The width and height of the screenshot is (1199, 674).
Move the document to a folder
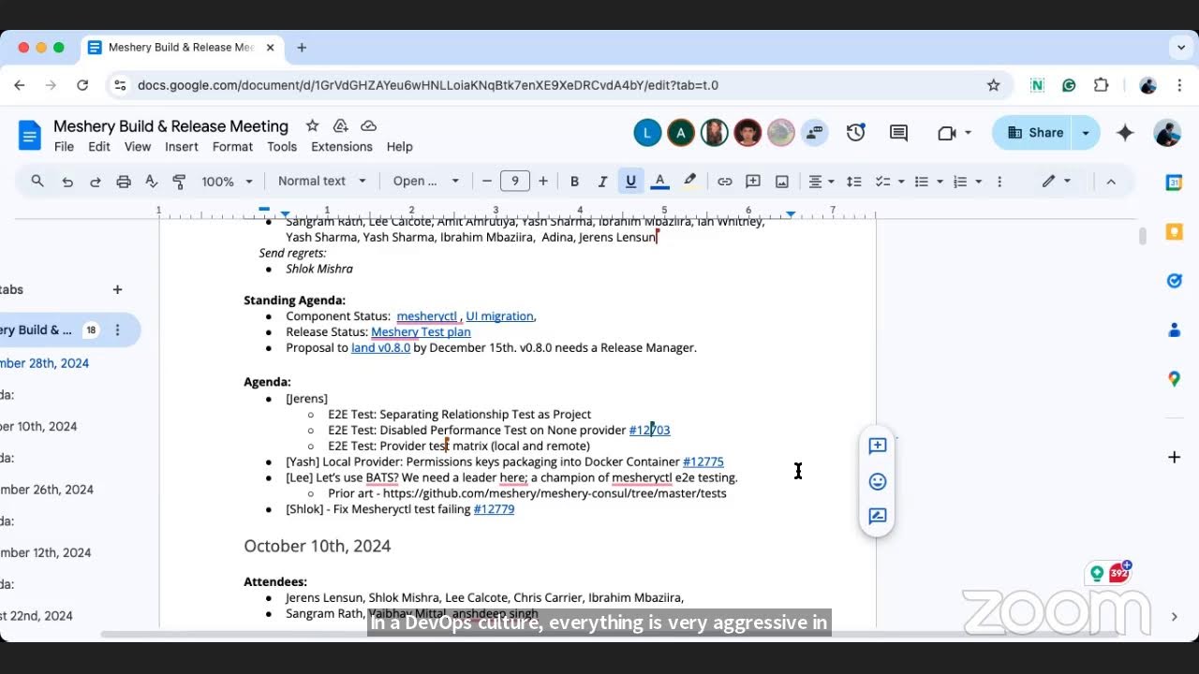(340, 125)
